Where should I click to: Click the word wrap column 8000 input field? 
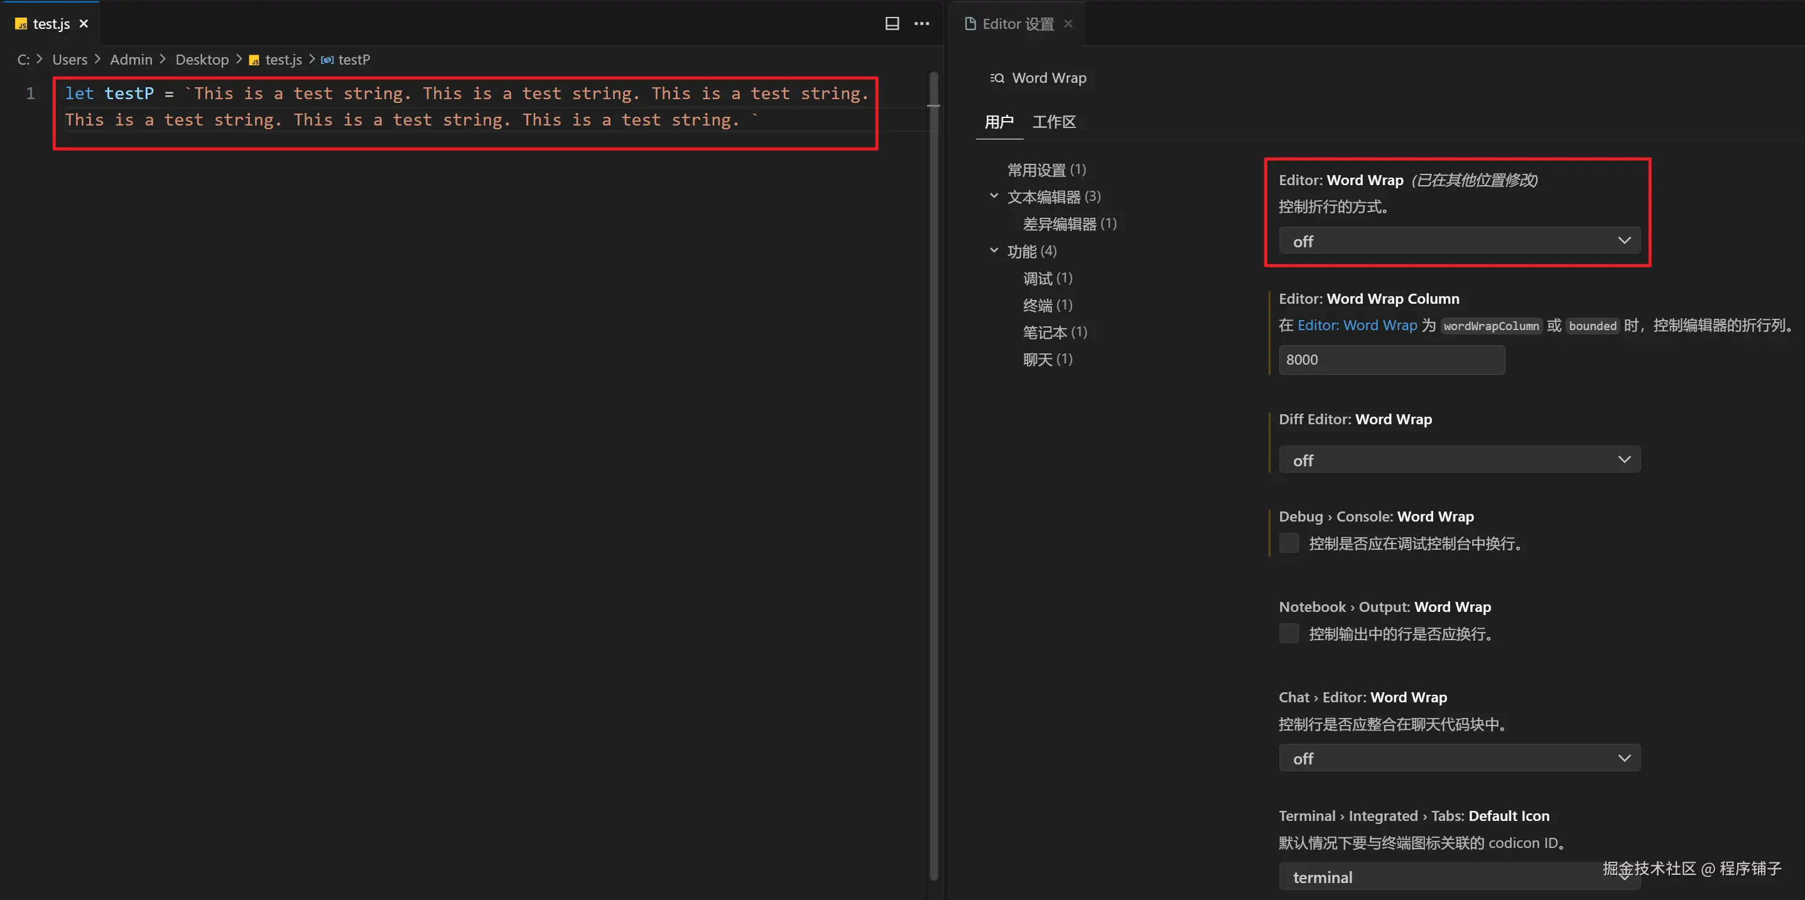tap(1391, 359)
